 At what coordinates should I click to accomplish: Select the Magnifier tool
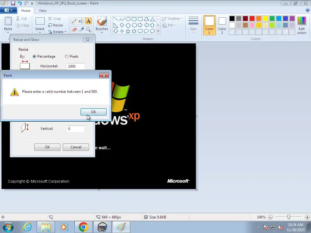pos(88,29)
